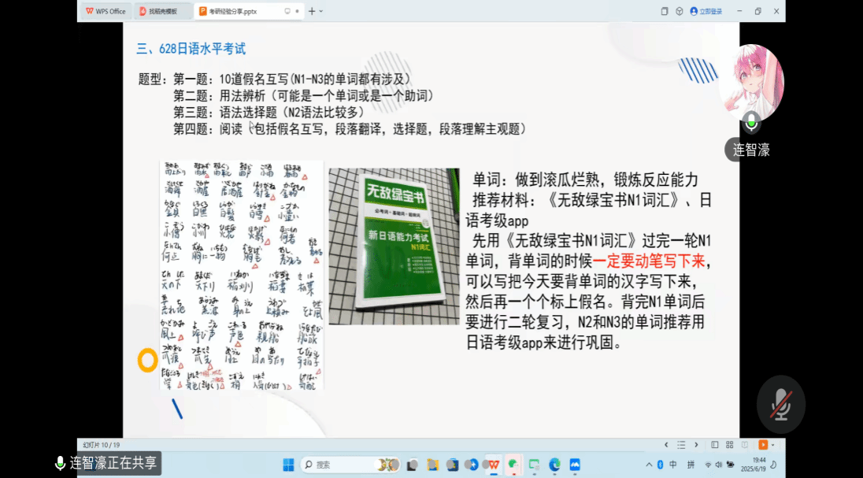The width and height of the screenshot is (863, 478).
Task: Start slideshow with orange play button
Action: (762, 445)
